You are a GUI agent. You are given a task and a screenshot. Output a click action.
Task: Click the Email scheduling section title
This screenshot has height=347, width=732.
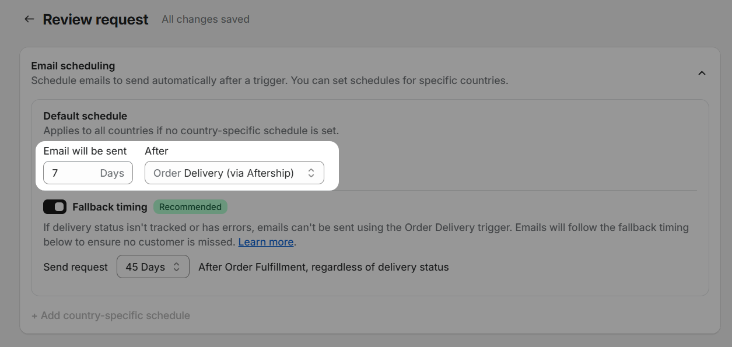point(73,66)
